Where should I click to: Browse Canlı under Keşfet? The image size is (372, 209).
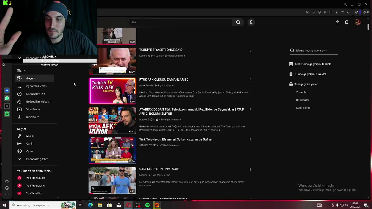(x=35, y=144)
